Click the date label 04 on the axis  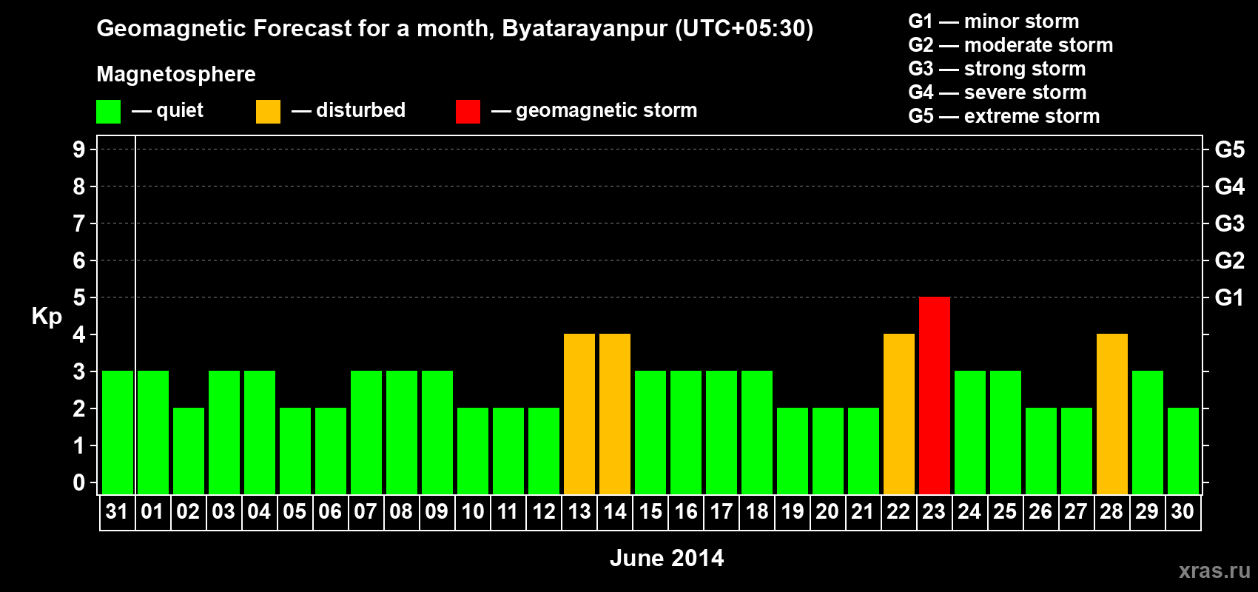click(x=259, y=511)
